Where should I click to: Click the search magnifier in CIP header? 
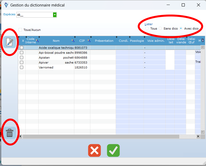click(x=89, y=41)
